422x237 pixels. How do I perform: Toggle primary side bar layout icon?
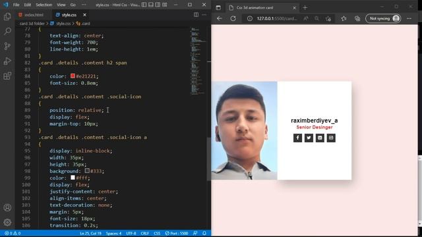coord(144,5)
